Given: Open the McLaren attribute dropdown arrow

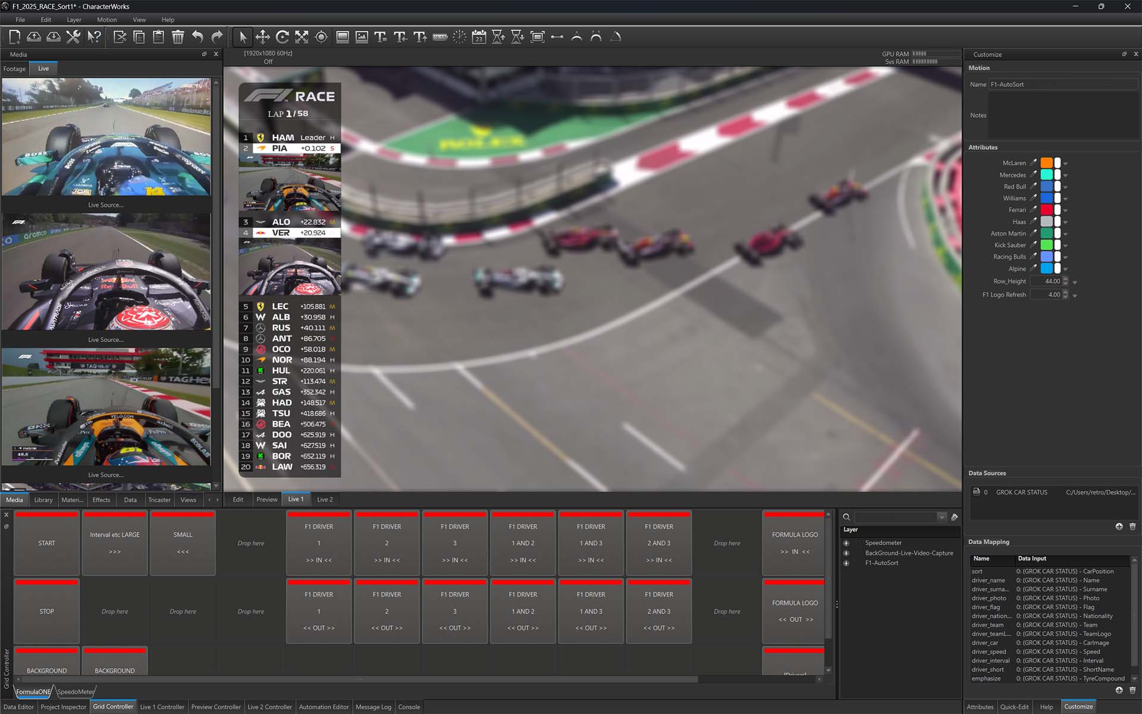Looking at the screenshot, I should (x=1065, y=164).
